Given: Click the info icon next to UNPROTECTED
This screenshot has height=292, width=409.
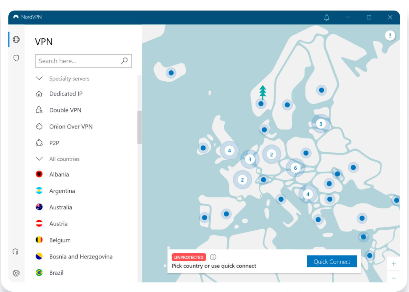Looking at the screenshot, I should pos(213,257).
